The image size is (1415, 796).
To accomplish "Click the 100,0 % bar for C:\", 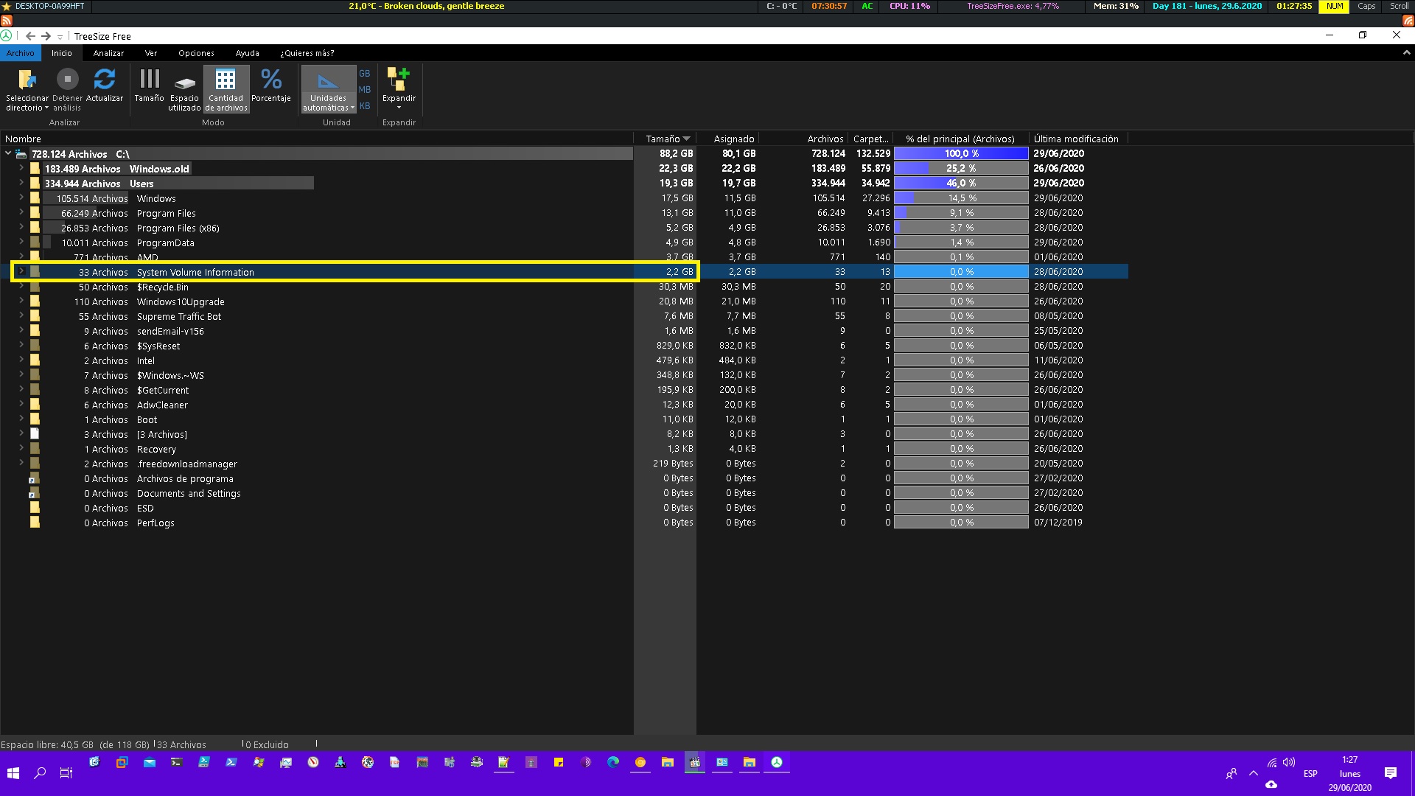I will point(961,153).
